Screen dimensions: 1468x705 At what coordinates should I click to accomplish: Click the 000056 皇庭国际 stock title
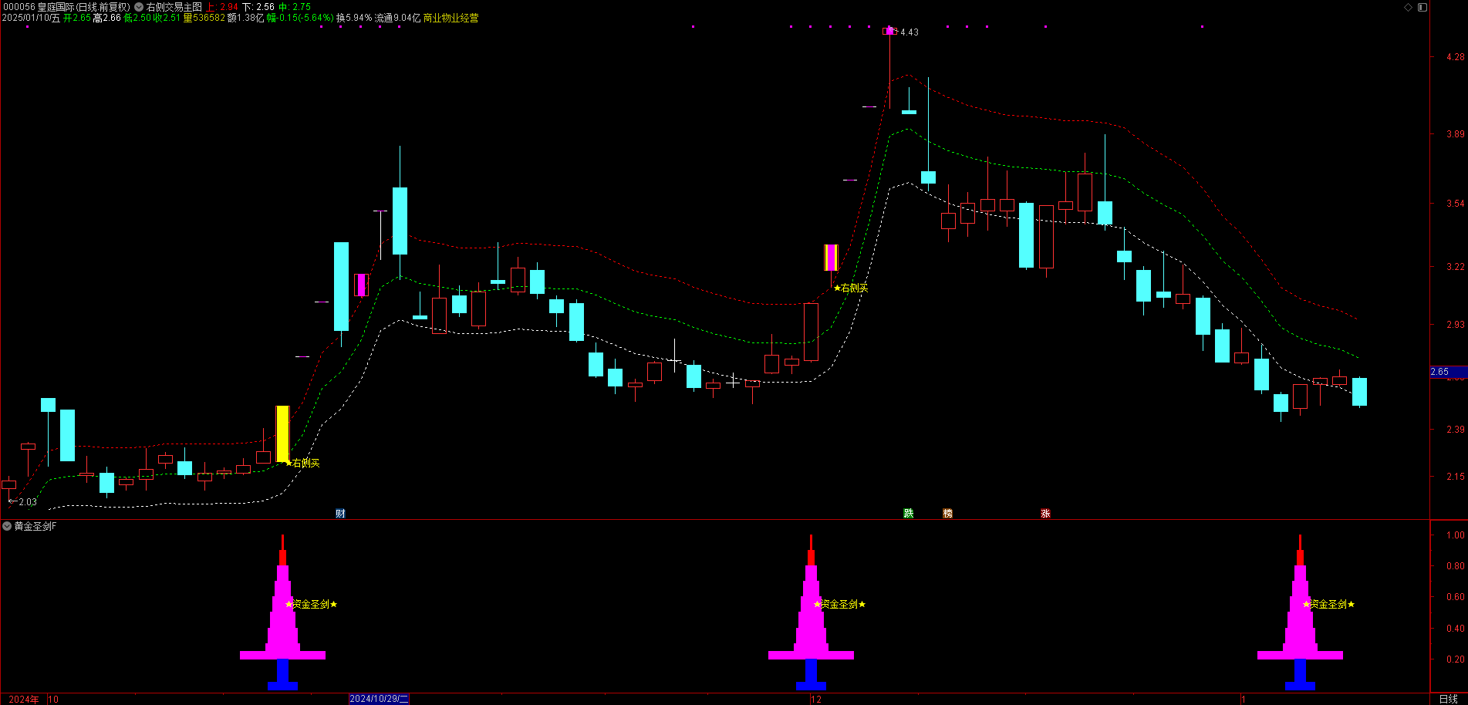[x=66, y=7]
